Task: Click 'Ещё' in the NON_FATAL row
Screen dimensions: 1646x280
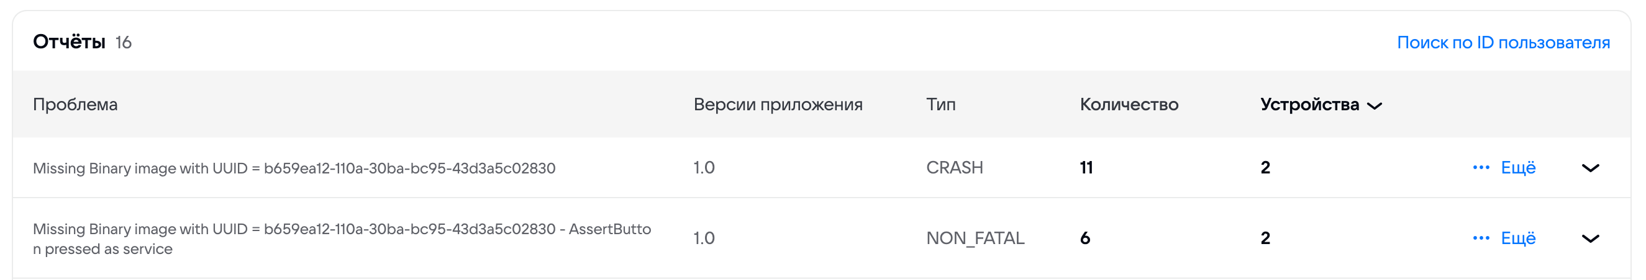Action: click(x=1517, y=238)
